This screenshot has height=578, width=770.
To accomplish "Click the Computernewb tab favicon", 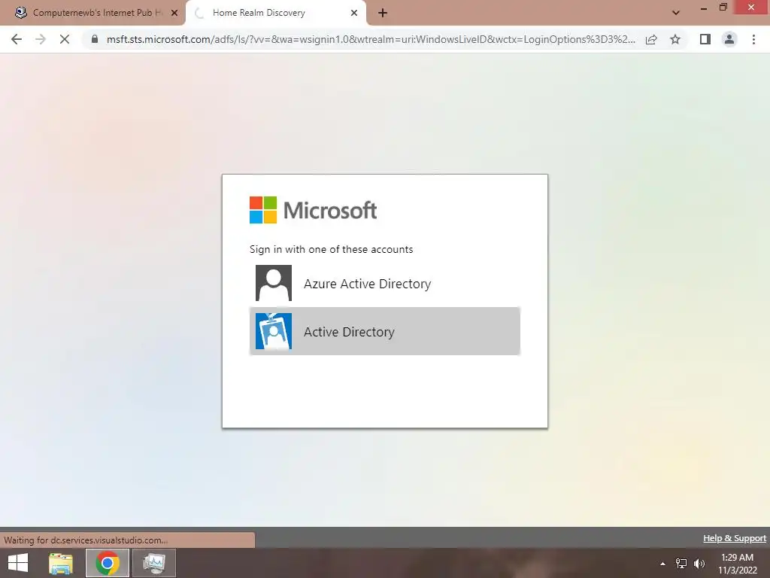I will tap(21, 13).
